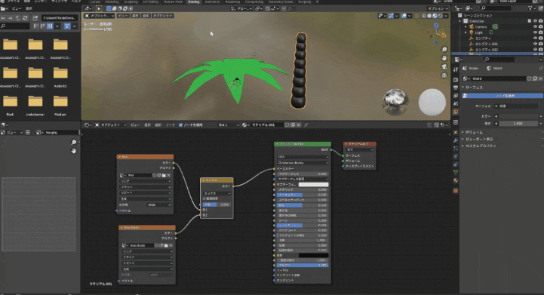The width and height of the screenshot is (544, 295).
Task: Unlink the World datablock with X
Action: click(x=540, y=78)
